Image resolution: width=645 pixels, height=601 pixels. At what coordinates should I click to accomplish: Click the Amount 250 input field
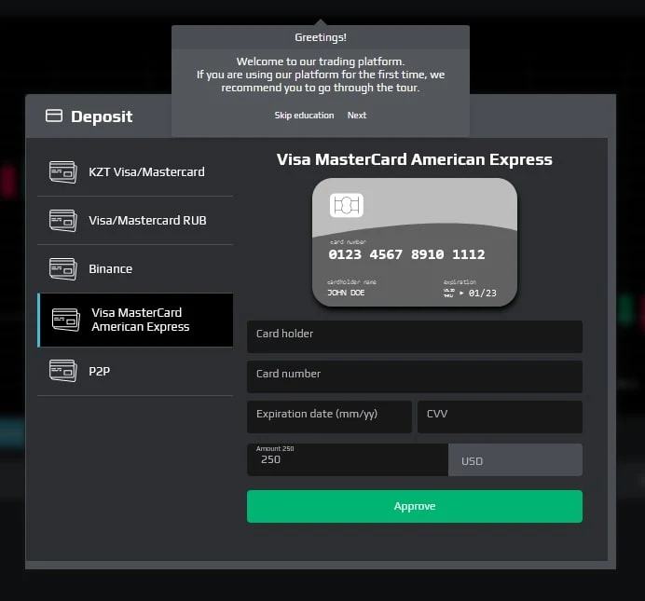coord(348,459)
